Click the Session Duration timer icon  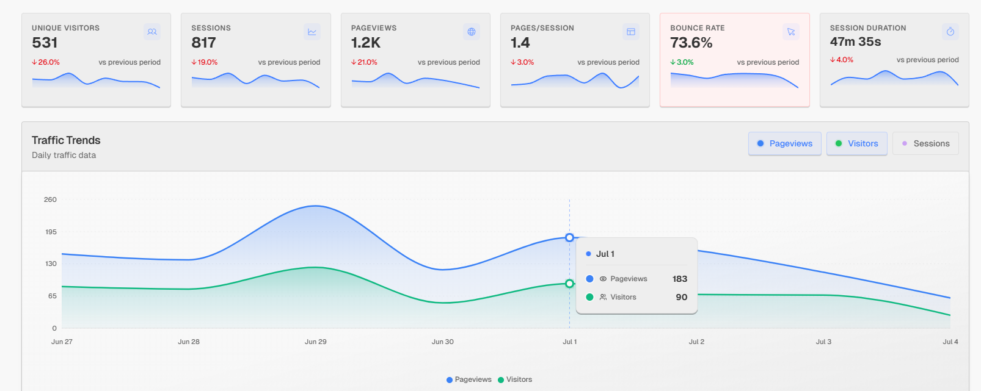click(x=950, y=32)
